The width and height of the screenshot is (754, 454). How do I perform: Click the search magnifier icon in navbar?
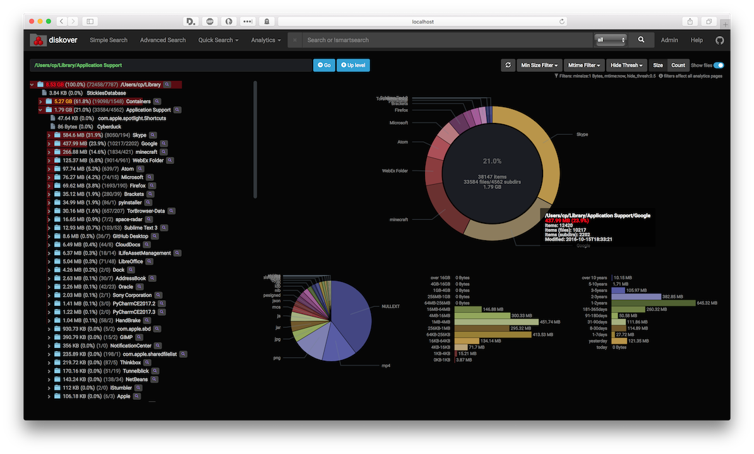pos(641,40)
